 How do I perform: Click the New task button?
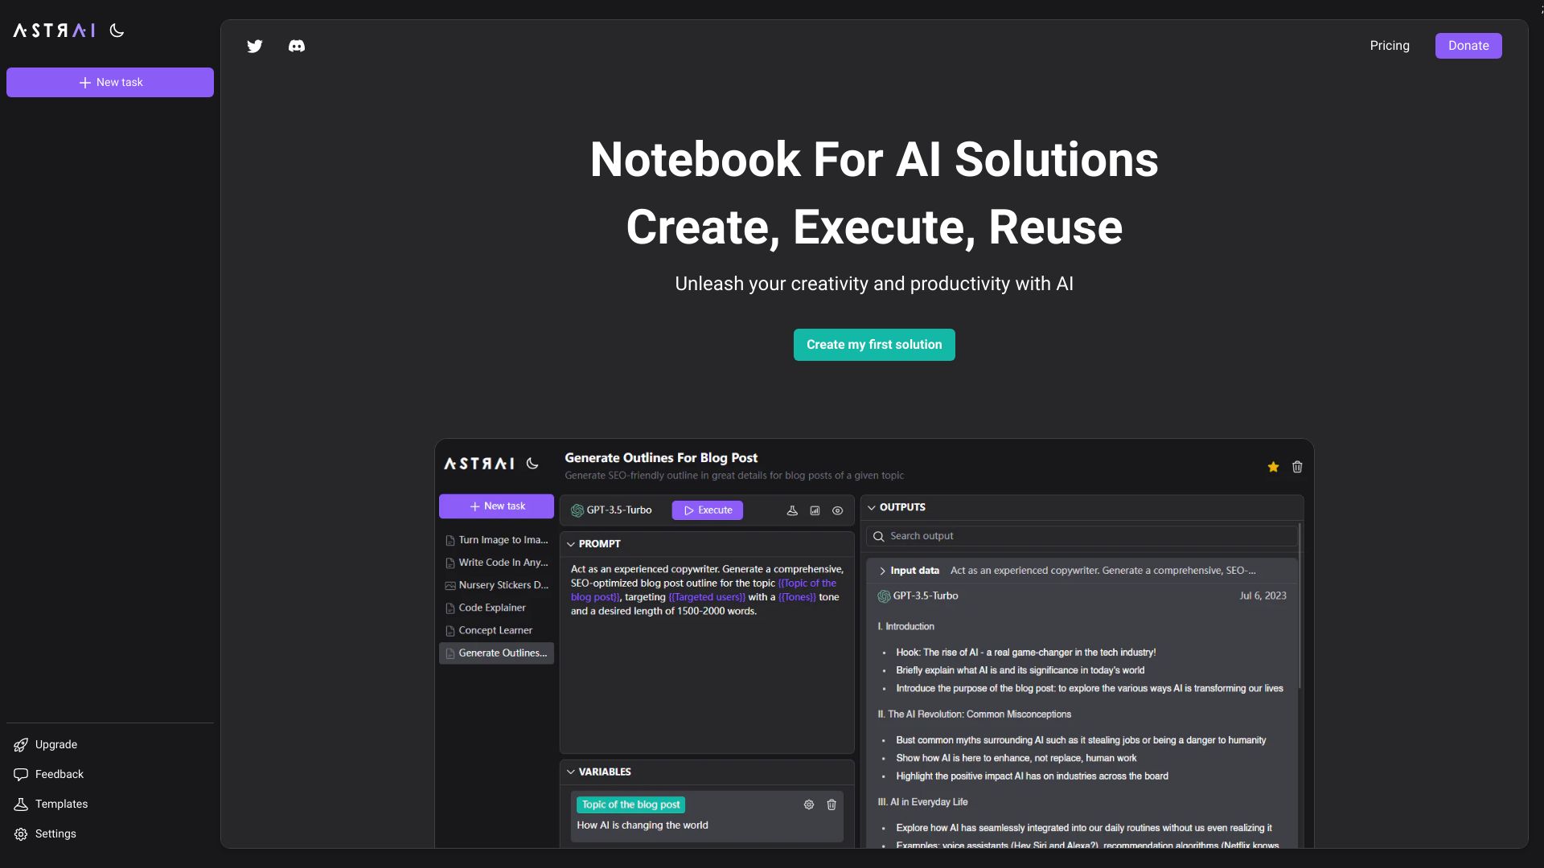(x=110, y=82)
